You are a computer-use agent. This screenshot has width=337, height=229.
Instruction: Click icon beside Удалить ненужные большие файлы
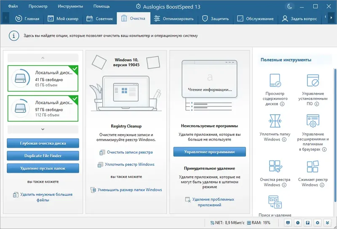16,195
